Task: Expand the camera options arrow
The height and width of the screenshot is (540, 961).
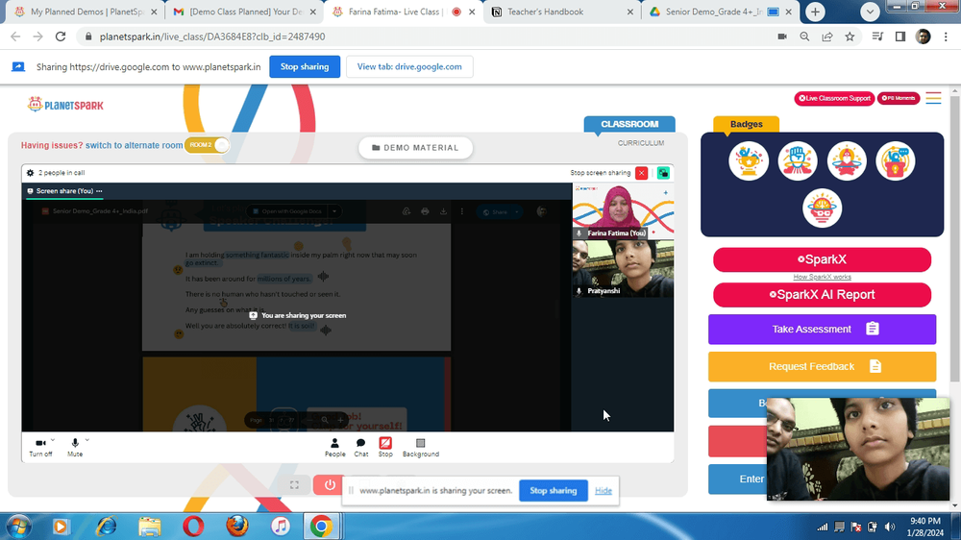Action: (53, 440)
